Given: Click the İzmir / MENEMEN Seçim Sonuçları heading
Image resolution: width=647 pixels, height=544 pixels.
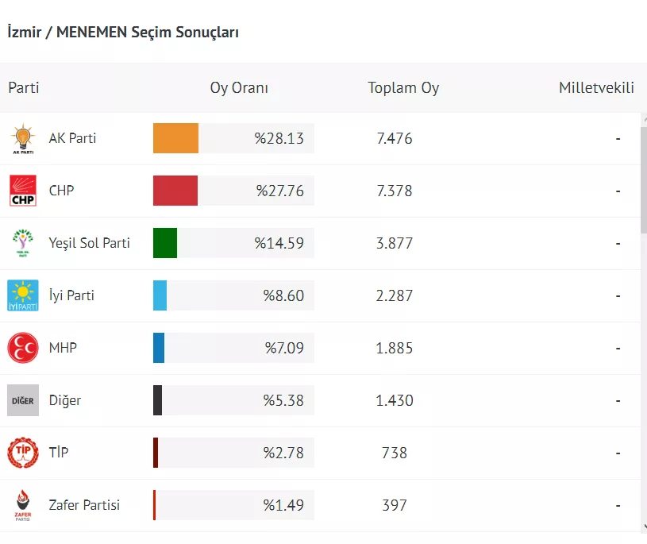Looking at the screenshot, I should point(123,33).
